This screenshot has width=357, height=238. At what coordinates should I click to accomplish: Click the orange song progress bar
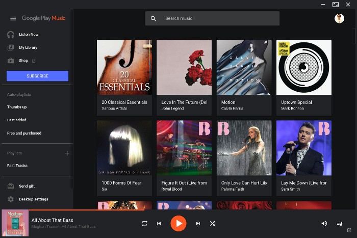tap(76, 209)
